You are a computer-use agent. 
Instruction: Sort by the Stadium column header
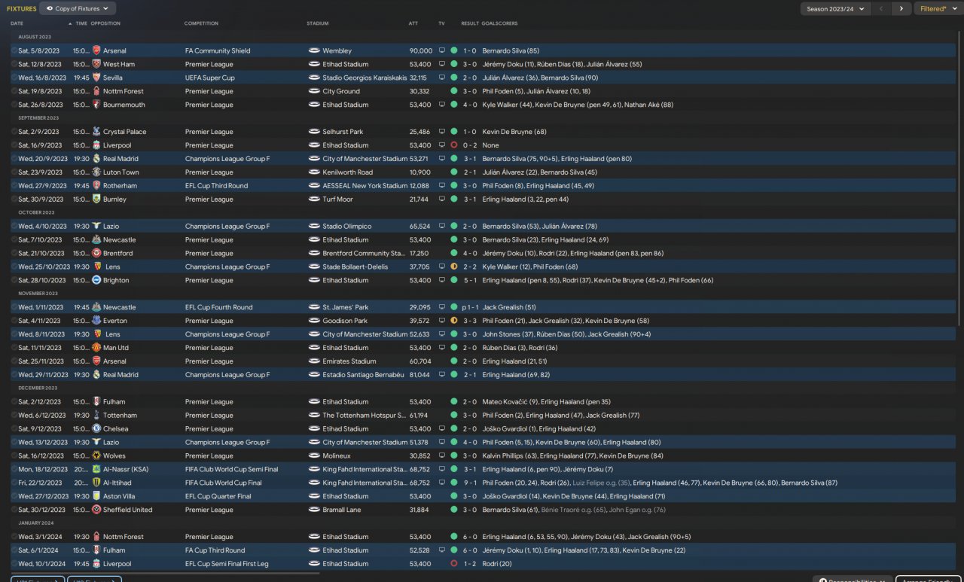point(318,23)
